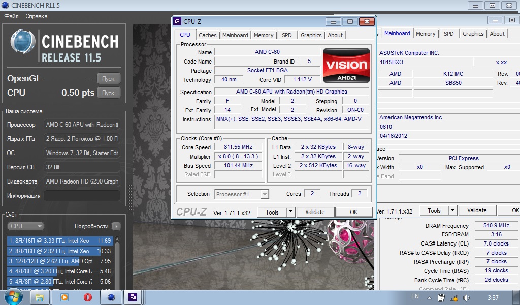Open Tools dropdown arrow in front CPU-Z
The height and width of the screenshot is (305, 520).
click(290, 212)
